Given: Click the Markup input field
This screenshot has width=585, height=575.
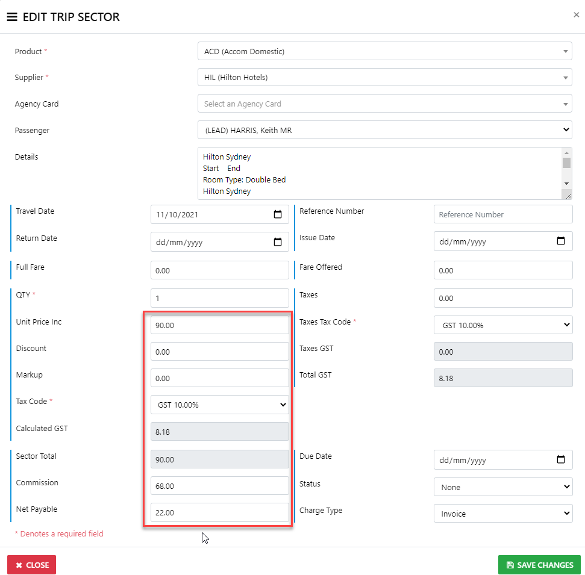Looking at the screenshot, I should coord(220,378).
